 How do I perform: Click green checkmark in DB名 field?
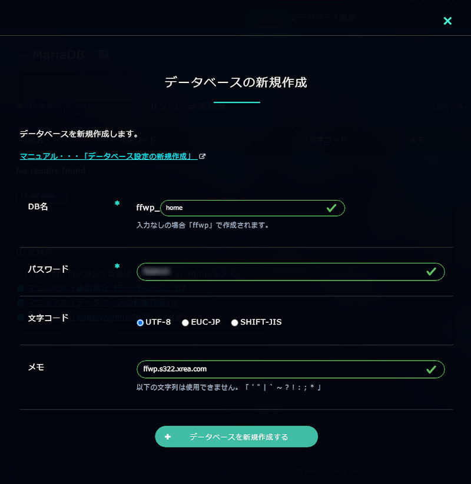pos(331,208)
